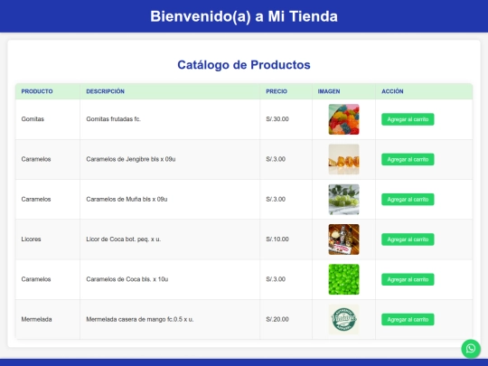Add Gomitas frutadas to the cart
Viewport: 488px width, 366px height.
click(x=408, y=119)
